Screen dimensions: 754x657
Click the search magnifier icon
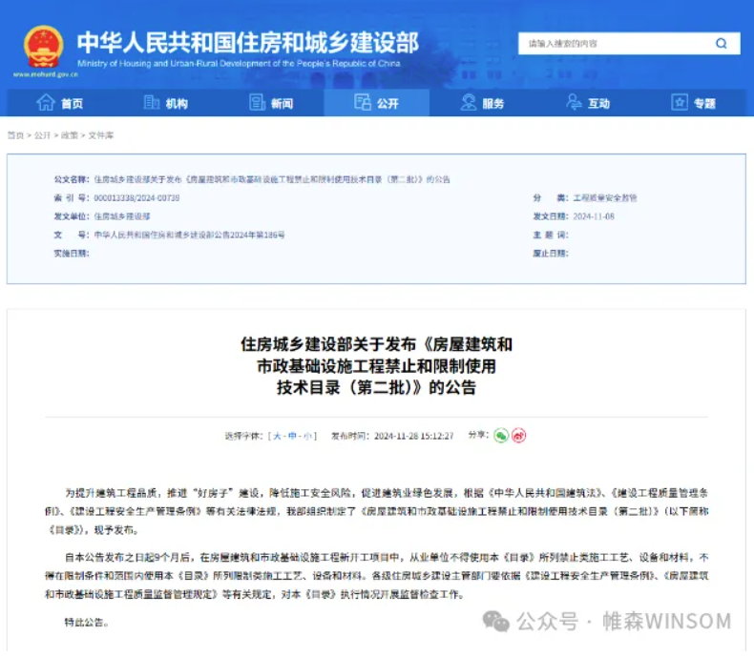pos(722,44)
